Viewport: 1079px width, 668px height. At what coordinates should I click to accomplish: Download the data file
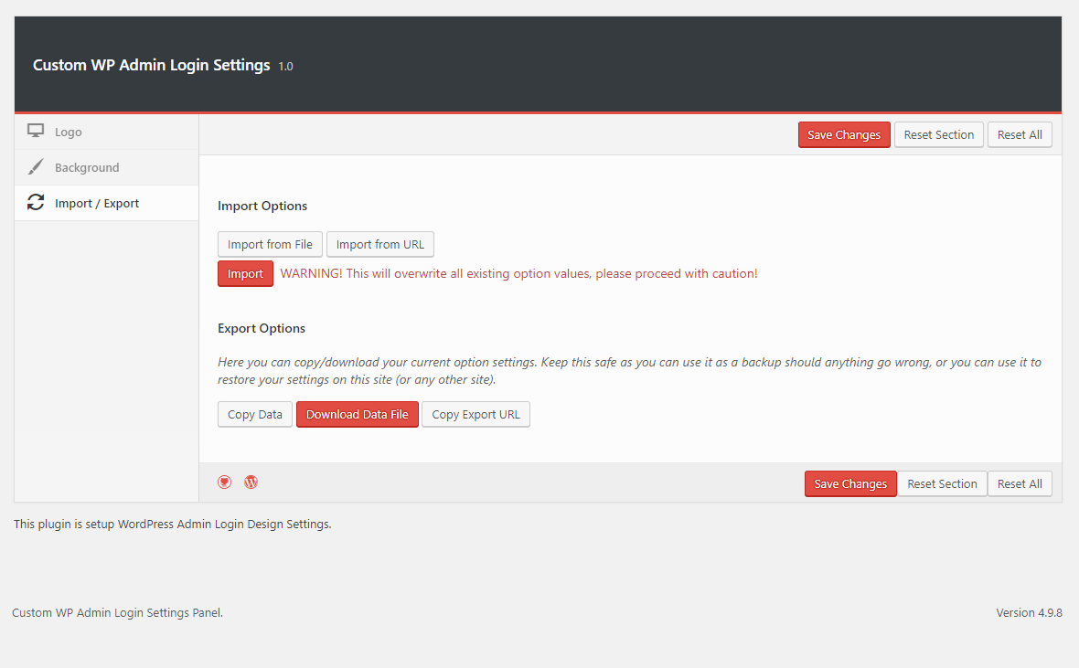pyautogui.click(x=358, y=414)
